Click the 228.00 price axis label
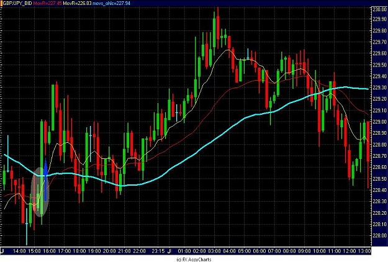The width and height of the screenshot is (388, 262). (379, 235)
